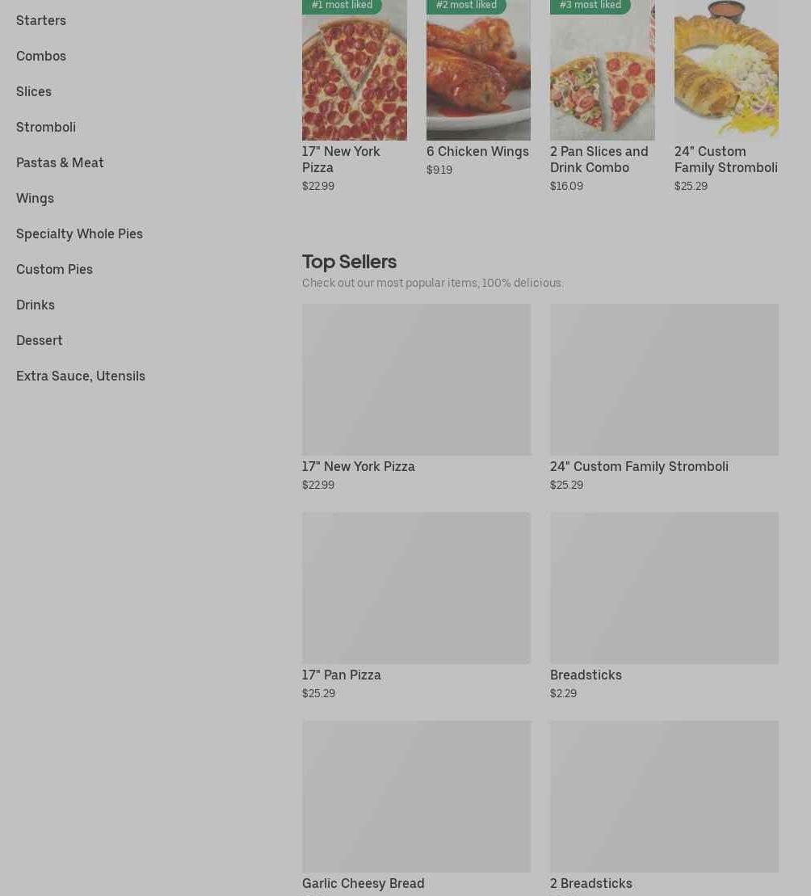Select the Wings category
Viewport: 811px width, 896px height.
coord(35,198)
